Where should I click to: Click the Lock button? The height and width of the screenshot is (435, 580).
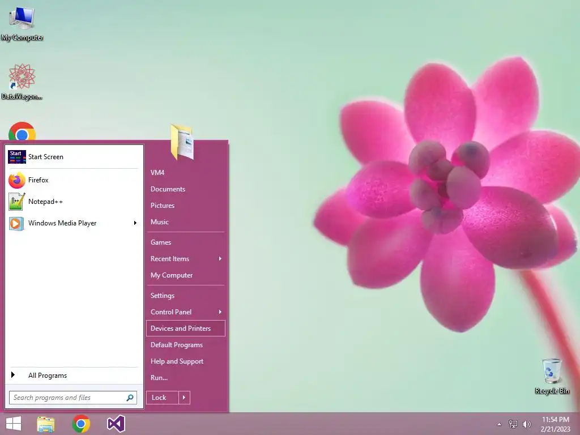(162, 398)
